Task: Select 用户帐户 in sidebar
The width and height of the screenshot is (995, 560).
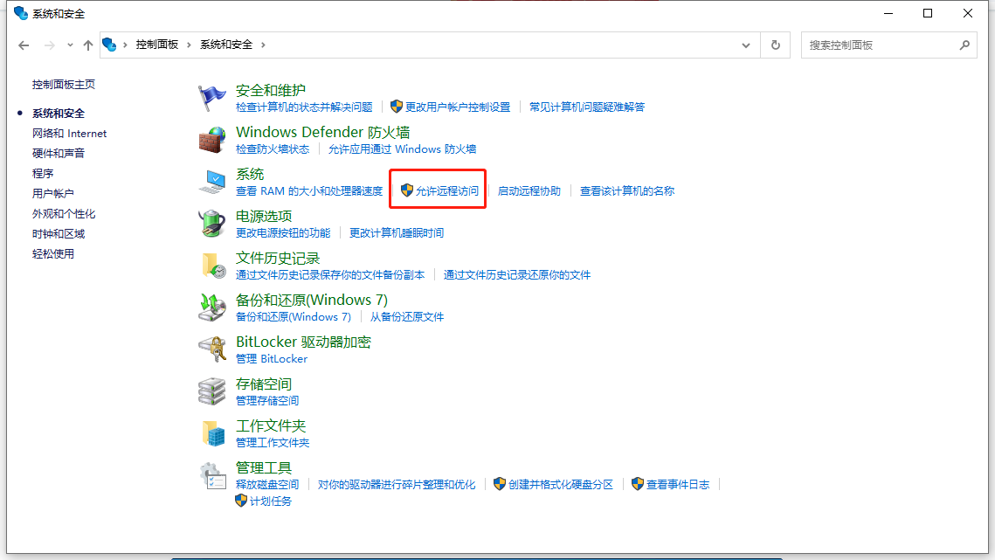Action: coord(52,194)
